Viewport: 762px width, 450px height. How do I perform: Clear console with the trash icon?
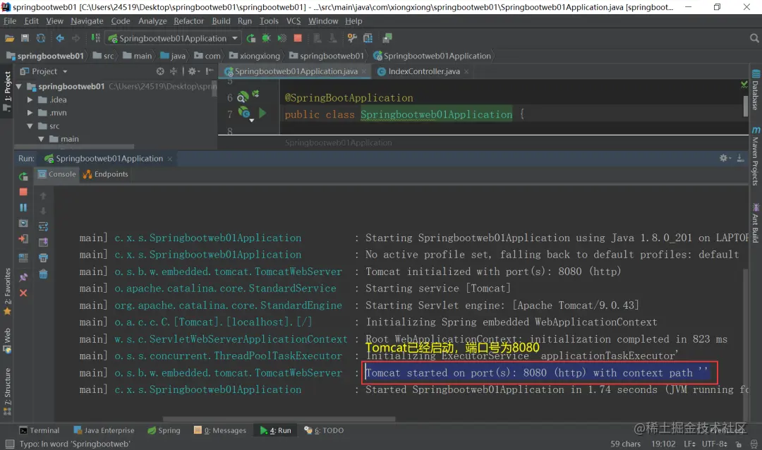(x=43, y=274)
